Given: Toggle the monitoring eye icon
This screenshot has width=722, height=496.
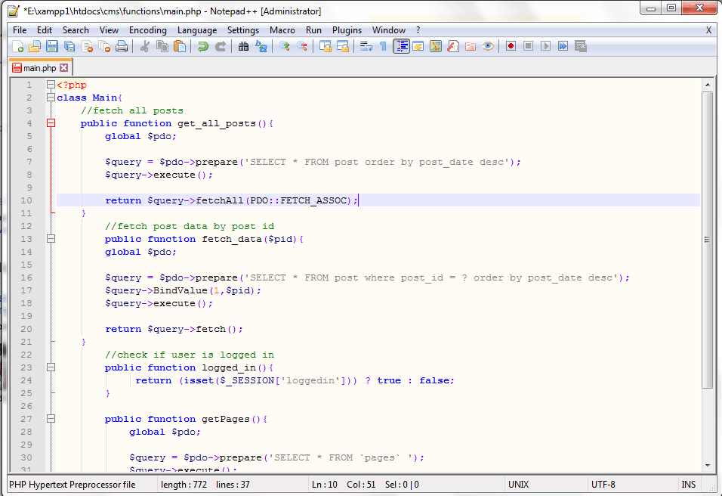Looking at the screenshot, I should (x=488, y=46).
